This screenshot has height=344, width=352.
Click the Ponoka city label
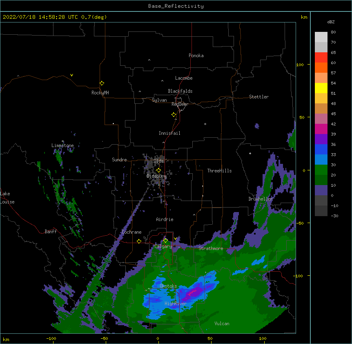[196, 56]
